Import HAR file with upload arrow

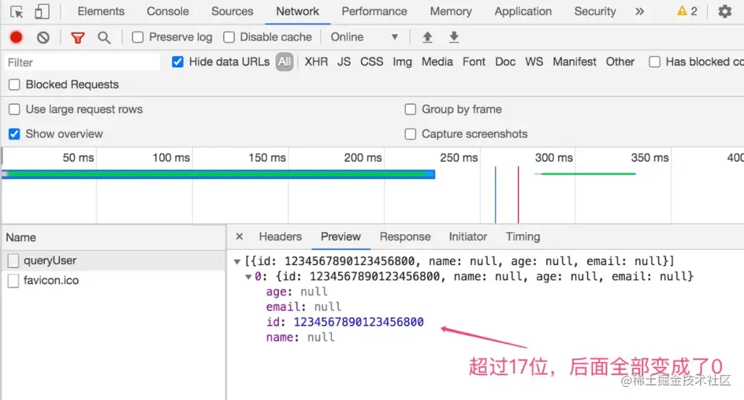428,37
